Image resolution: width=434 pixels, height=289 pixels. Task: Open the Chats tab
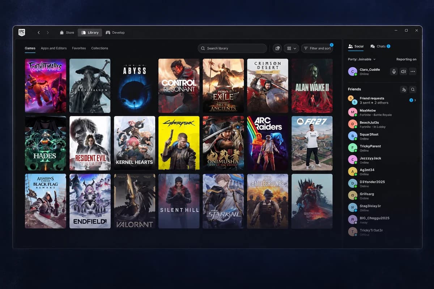coord(380,46)
